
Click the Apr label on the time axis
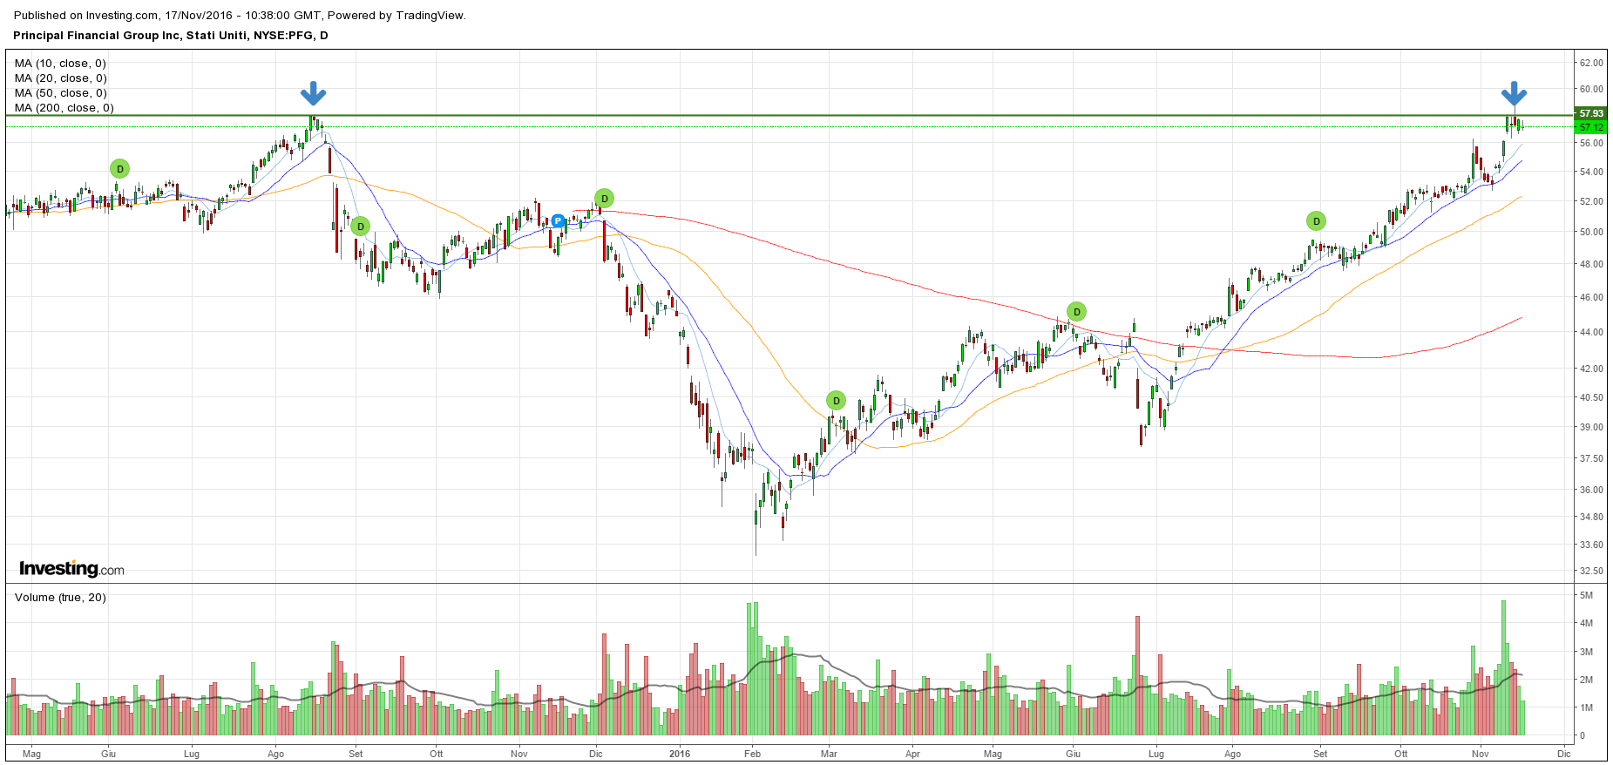point(912,754)
